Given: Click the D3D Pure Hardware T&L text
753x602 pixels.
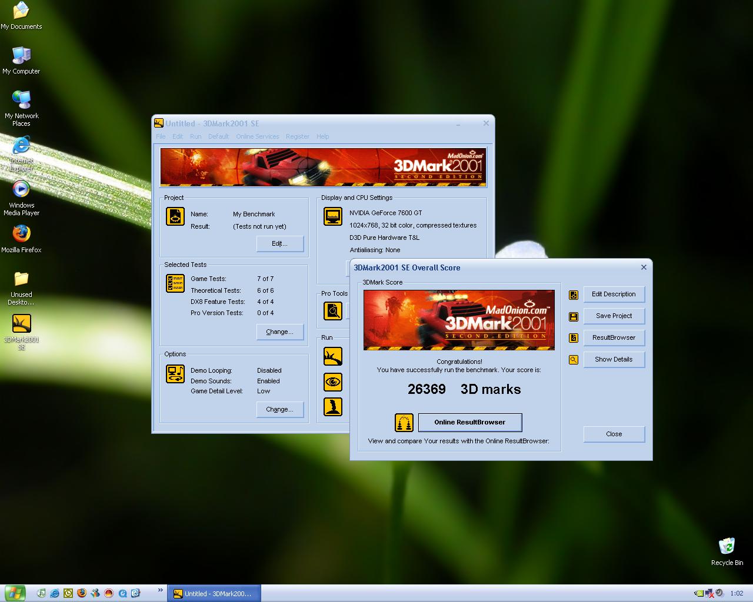Looking at the screenshot, I should (x=384, y=238).
